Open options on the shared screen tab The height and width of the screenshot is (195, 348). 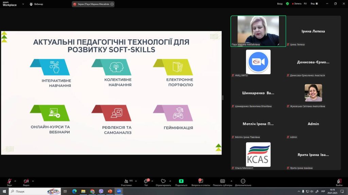pyautogui.click(x=111, y=4)
